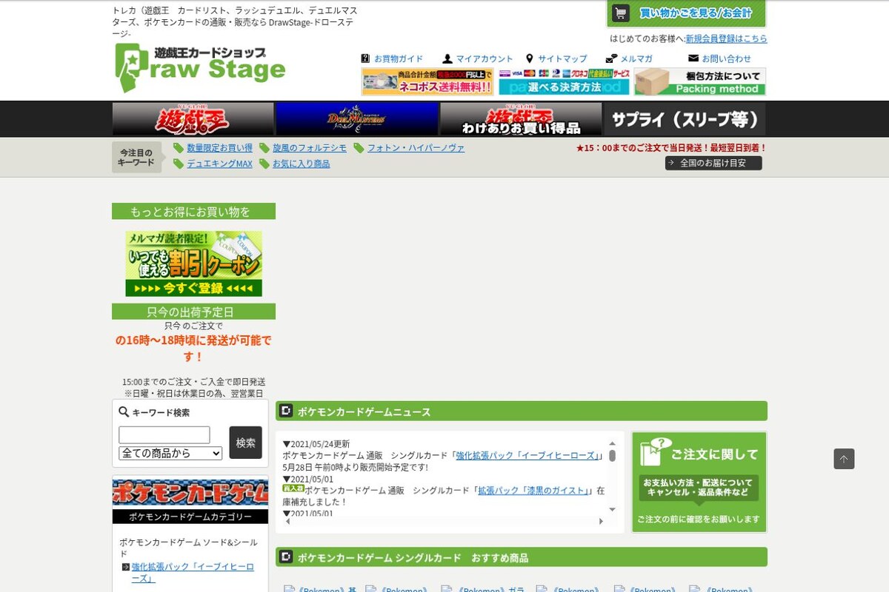Click news box scroll down arrow
889x592 pixels.
coord(613,510)
